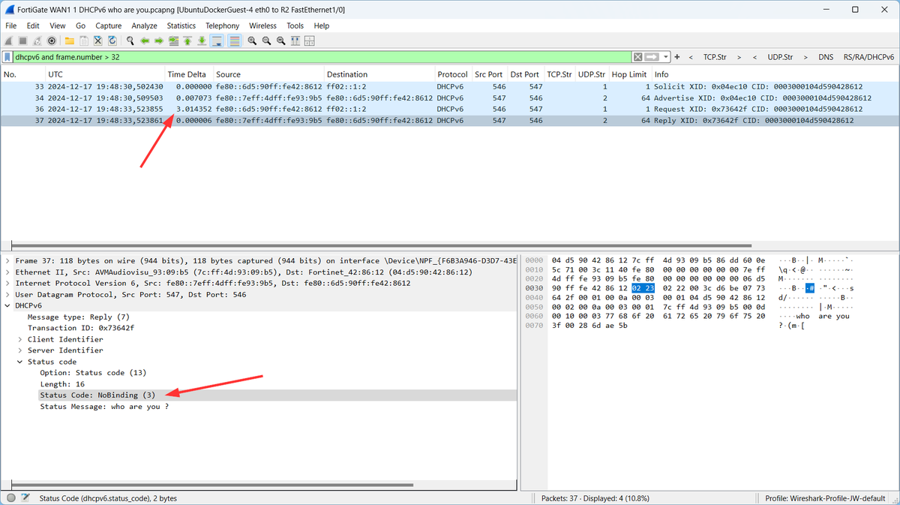Open the Tools menu
Image resolution: width=900 pixels, height=505 pixels.
pos(295,26)
